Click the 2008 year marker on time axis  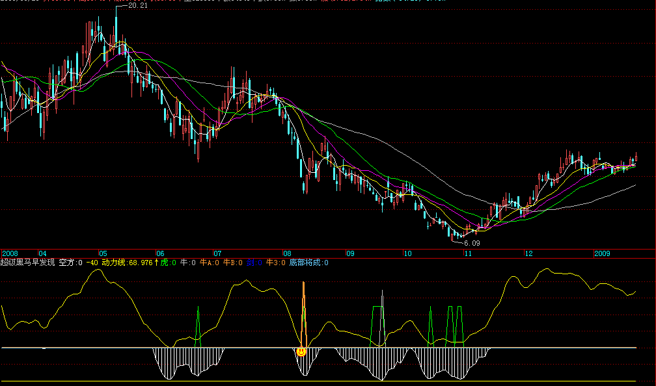(x=10, y=253)
